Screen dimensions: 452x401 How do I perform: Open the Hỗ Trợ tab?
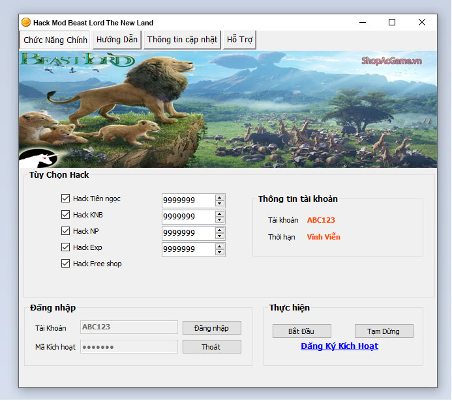(x=239, y=40)
